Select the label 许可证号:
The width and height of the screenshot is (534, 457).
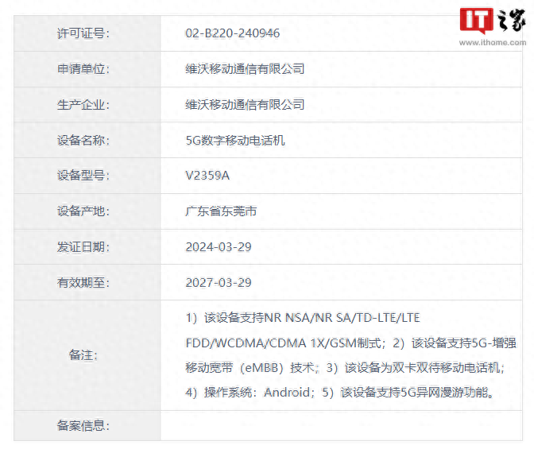pos(83,33)
